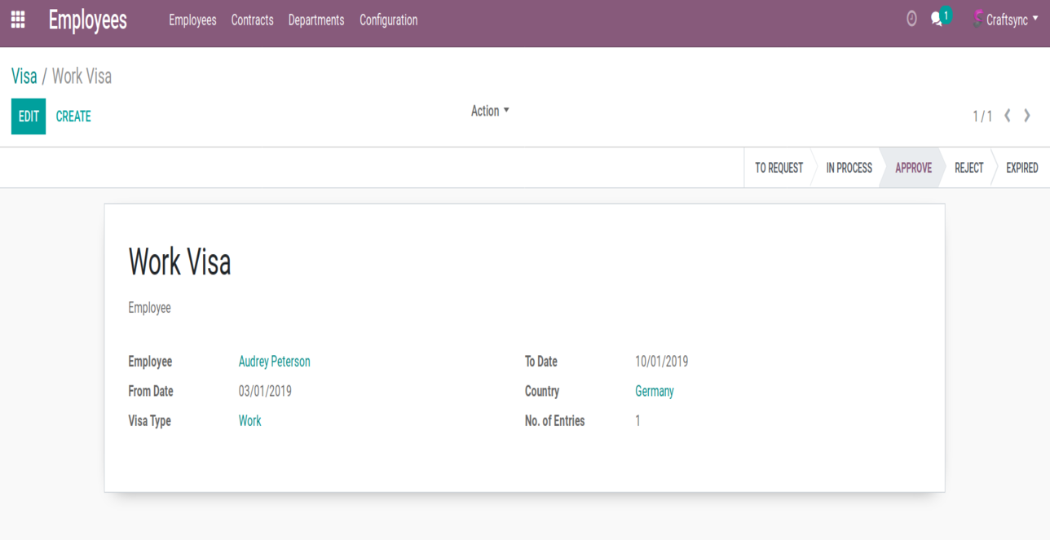
Task: Open the Configuration menu
Action: tap(388, 20)
